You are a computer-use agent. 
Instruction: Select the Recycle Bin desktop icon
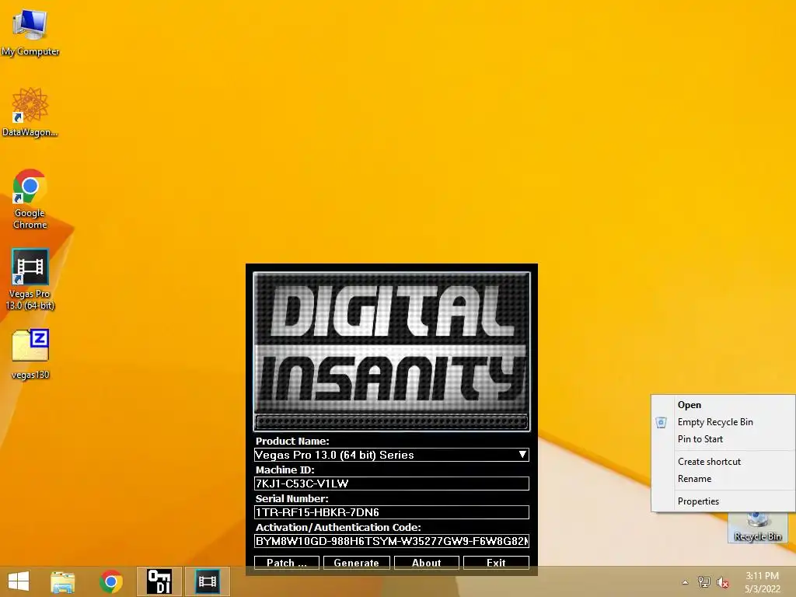[757, 528]
